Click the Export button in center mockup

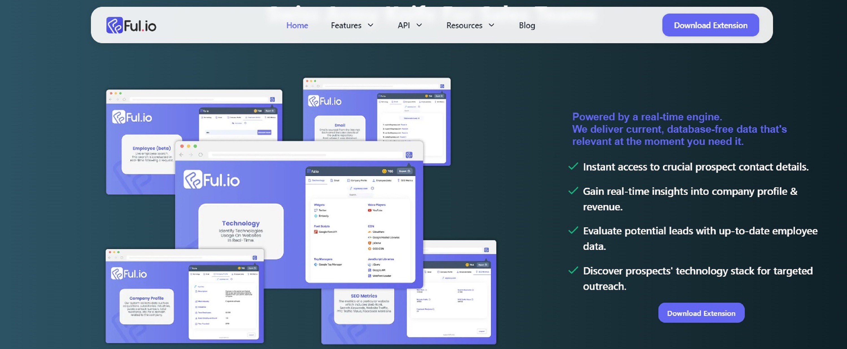coord(404,171)
